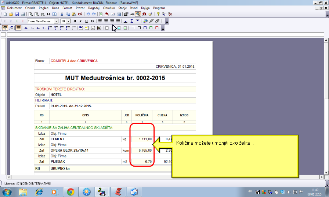Open the Format menu
329x197 pixels.
coord(67,8)
